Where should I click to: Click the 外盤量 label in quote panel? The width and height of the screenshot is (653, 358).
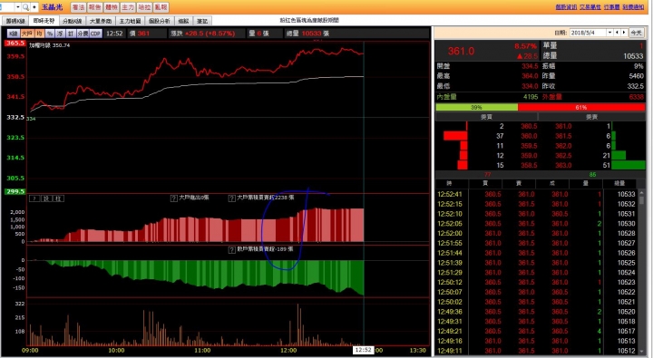coord(552,97)
